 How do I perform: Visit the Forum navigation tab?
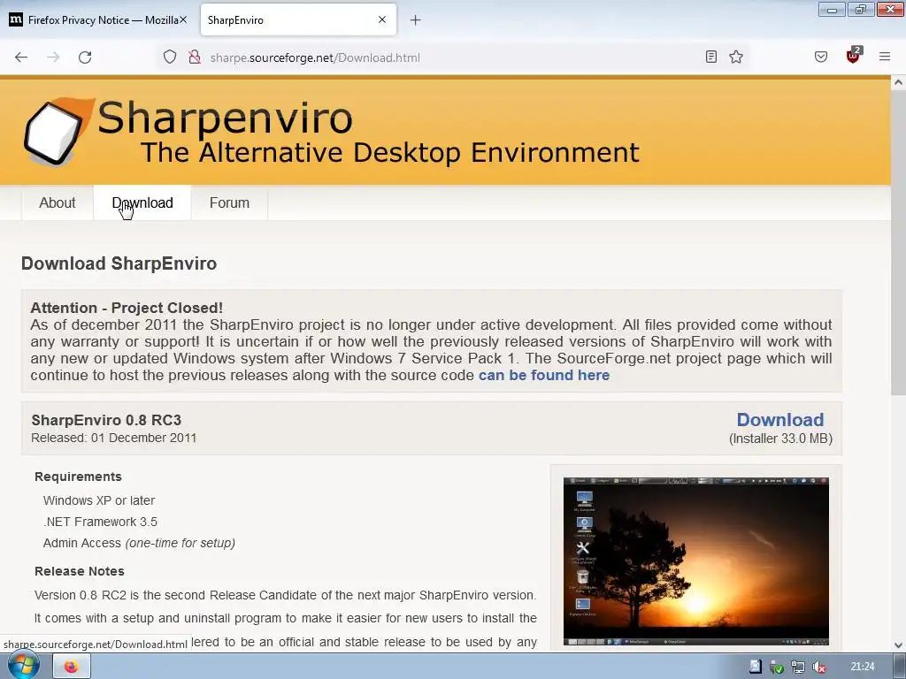pos(229,202)
